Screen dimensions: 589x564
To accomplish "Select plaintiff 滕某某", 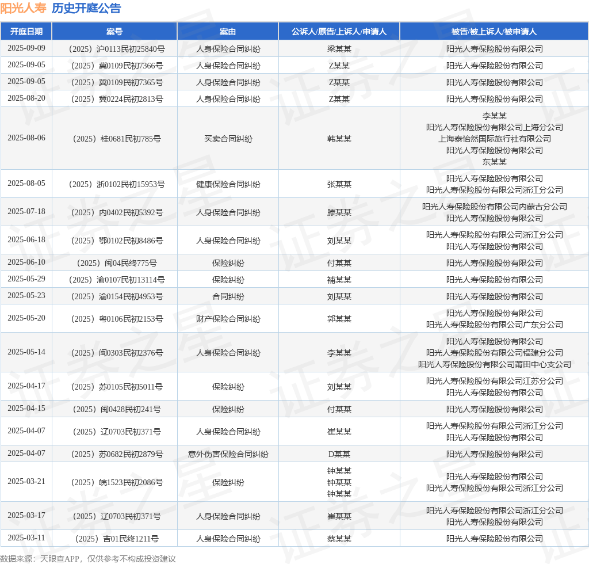I will [x=339, y=213].
